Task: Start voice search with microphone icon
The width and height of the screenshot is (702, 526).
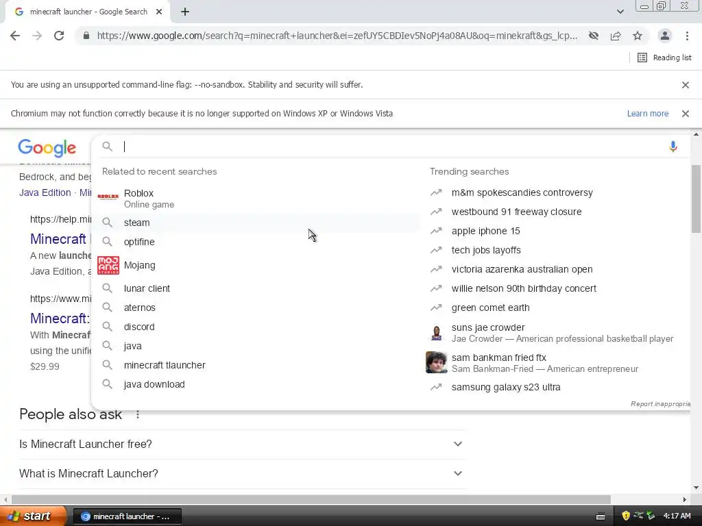Action: (x=673, y=147)
